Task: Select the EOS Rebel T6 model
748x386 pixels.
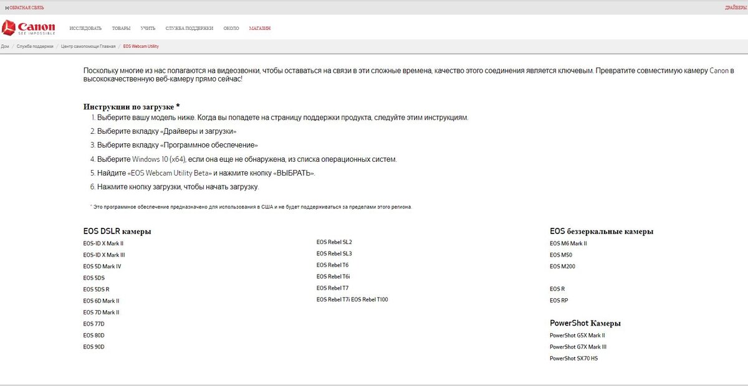Action: click(332, 265)
